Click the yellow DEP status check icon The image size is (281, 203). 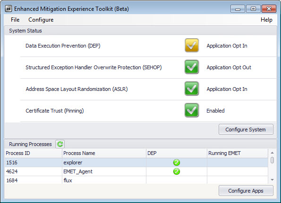192,45
